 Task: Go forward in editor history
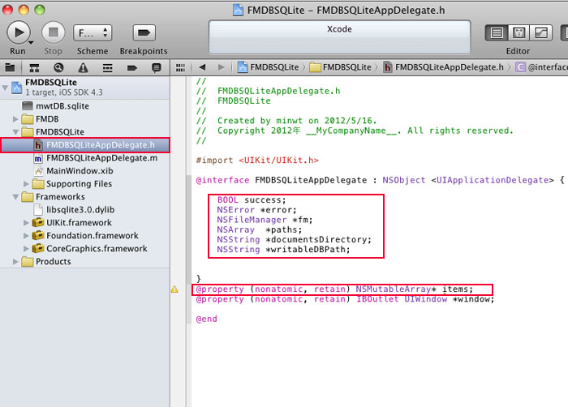(221, 67)
